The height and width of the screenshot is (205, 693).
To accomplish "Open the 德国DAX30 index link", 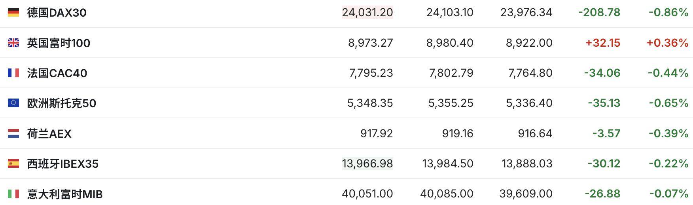I will (x=57, y=13).
